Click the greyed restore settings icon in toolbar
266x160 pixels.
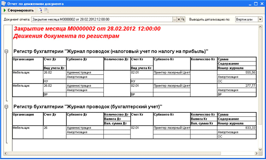(x=46, y=10)
